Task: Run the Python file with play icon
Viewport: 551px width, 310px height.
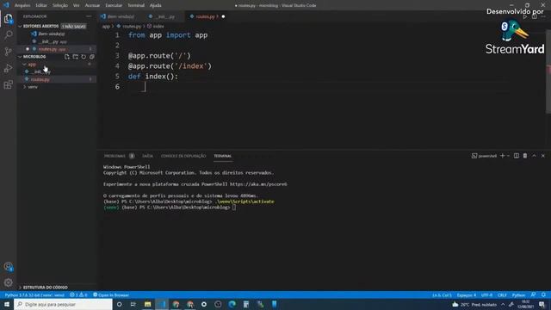Action: pos(525,16)
